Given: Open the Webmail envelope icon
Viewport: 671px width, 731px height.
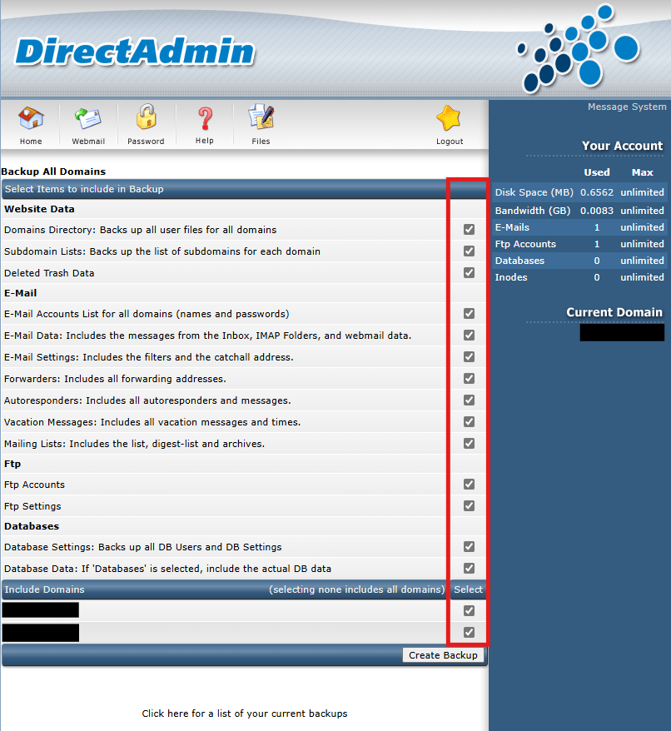Looking at the screenshot, I should pos(88,119).
